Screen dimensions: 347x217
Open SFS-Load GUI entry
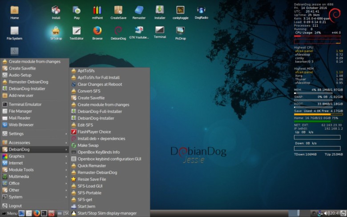tap(110, 186)
